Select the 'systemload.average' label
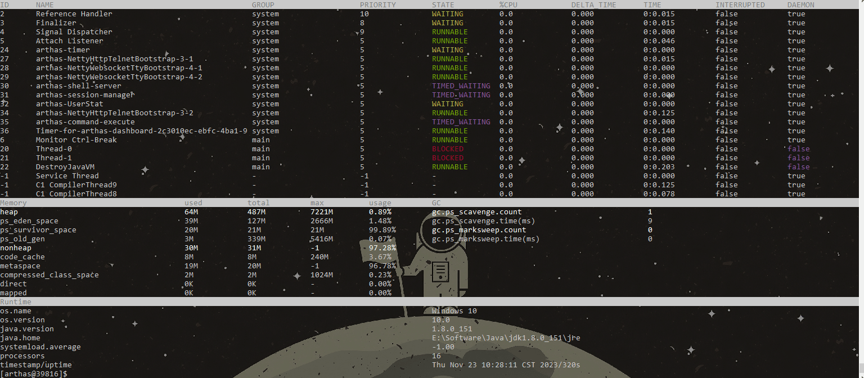Viewport: 864px width, 378px height. click(x=40, y=347)
